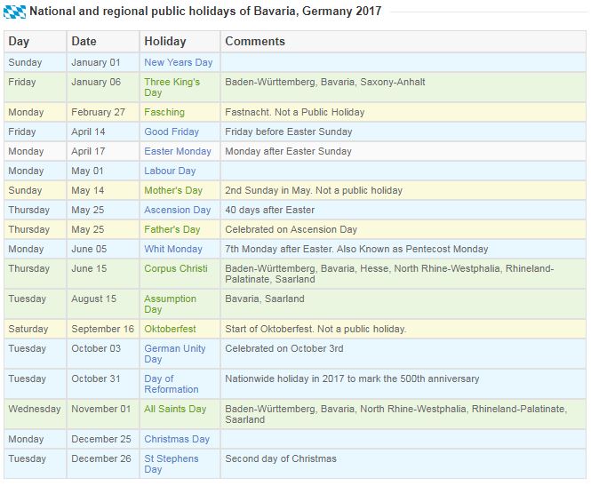Open the All Saints Day link
This screenshot has height=486, width=591.
[x=175, y=409]
